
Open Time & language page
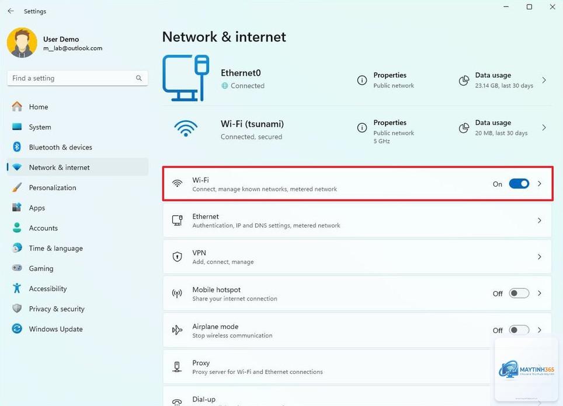click(78, 248)
